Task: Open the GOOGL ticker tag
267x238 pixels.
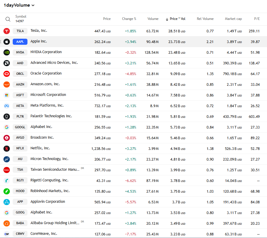Action: tap(20, 127)
